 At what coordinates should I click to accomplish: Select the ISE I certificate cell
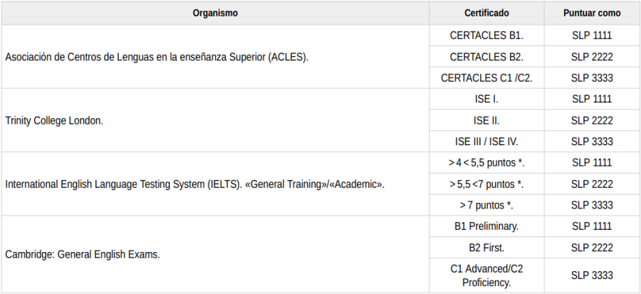[486, 99]
